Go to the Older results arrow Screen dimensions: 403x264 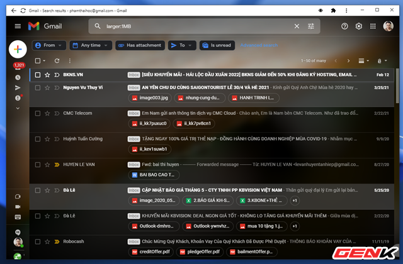pos(348,61)
